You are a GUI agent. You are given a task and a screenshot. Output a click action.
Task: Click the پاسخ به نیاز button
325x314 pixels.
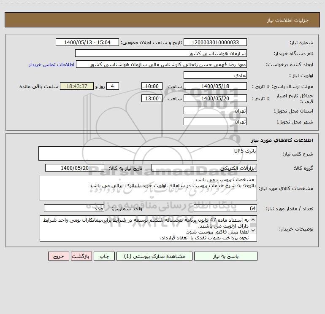[226, 256]
